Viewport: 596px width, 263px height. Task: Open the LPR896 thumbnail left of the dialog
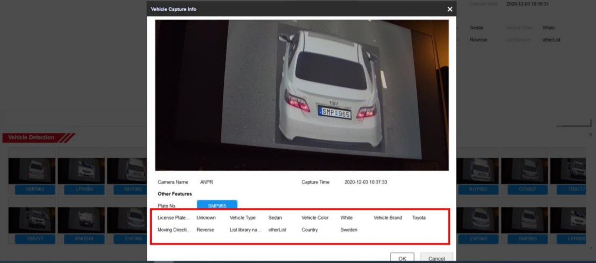click(81, 171)
